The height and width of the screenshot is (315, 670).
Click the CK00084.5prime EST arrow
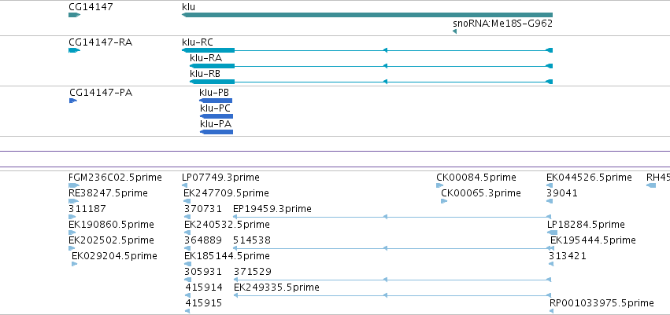tap(439, 185)
